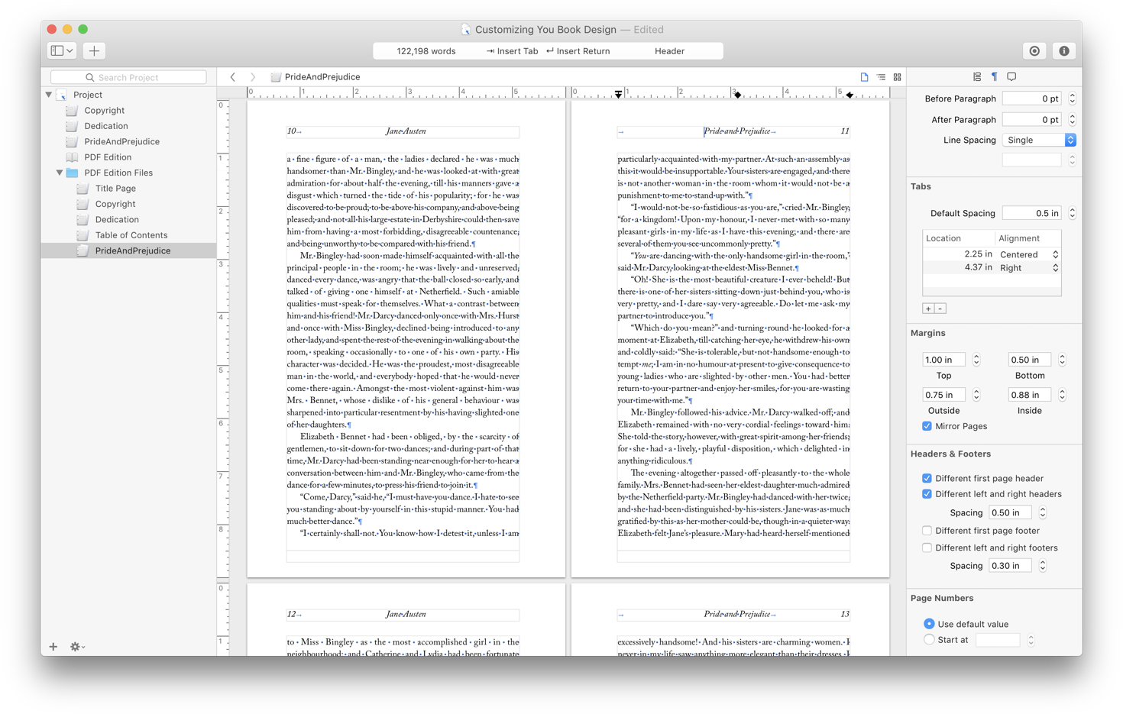Select the Title Page item
Screen dimensions: 1123x714
(x=115, y=188)
